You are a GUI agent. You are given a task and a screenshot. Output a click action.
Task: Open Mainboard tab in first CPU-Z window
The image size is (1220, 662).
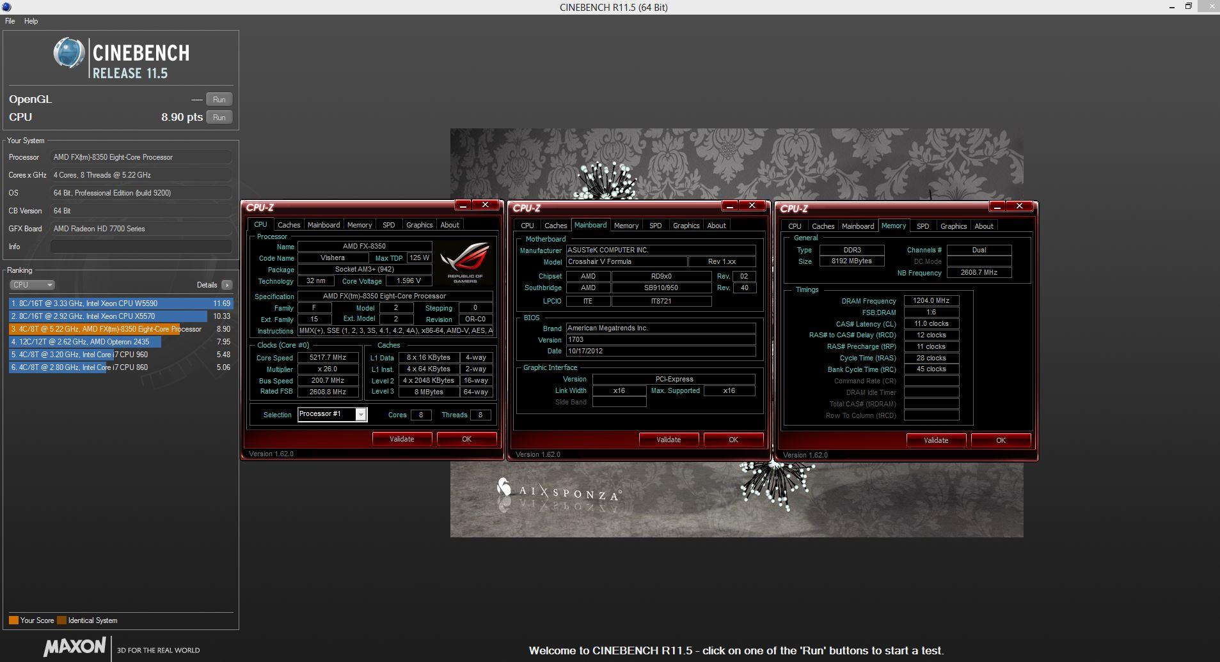324,225
